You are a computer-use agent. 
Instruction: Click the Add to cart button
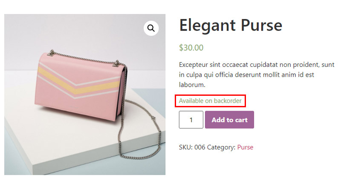(x=229, y=120)
